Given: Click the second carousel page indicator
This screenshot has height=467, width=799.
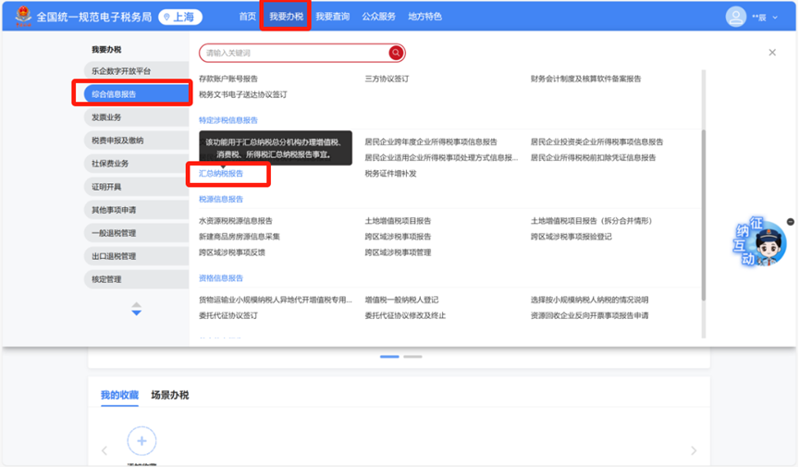Looking at the screenshot, I should [412, 356].
